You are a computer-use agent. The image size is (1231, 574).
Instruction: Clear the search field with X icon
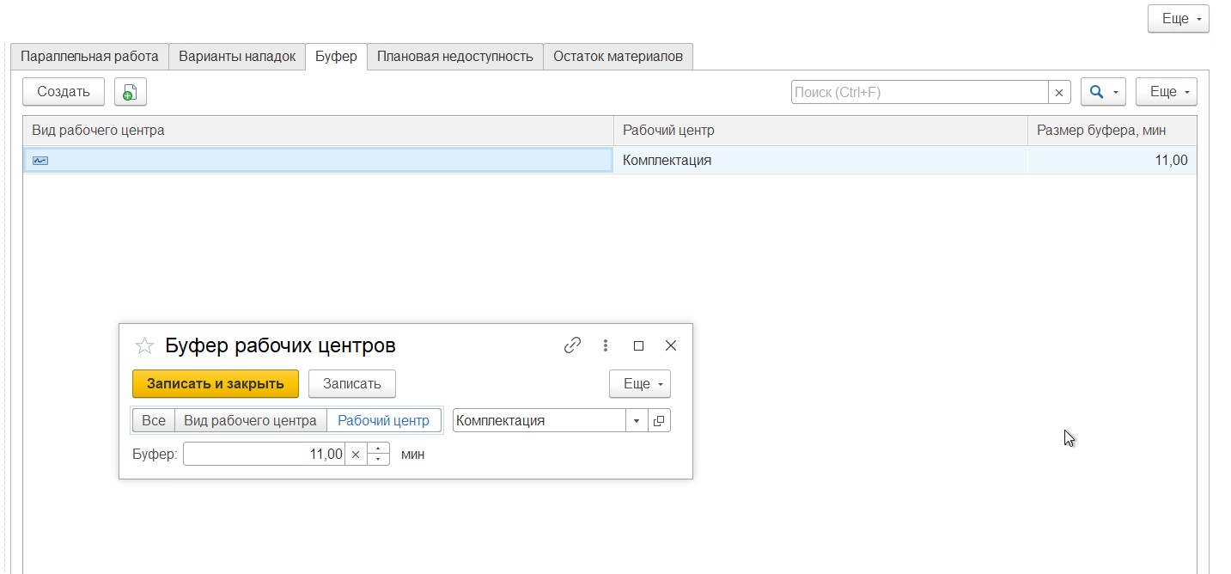(1059, 92)
